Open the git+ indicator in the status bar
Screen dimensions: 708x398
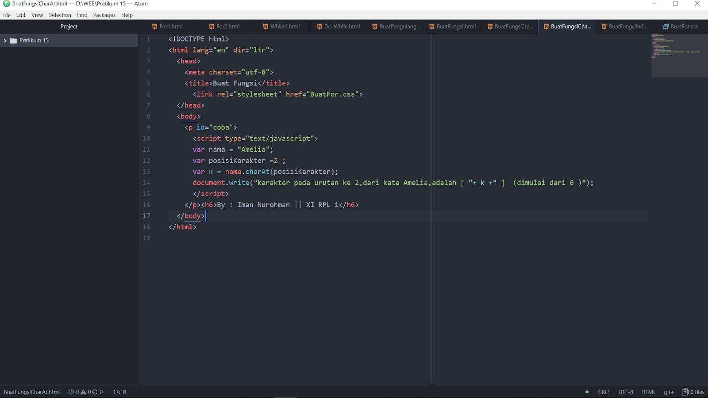(x=669, y=392)
